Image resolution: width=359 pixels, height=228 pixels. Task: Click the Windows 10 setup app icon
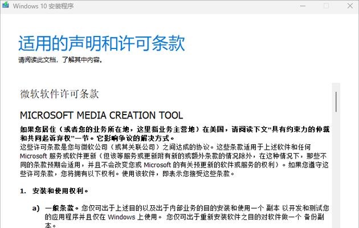tap(6, 5)
